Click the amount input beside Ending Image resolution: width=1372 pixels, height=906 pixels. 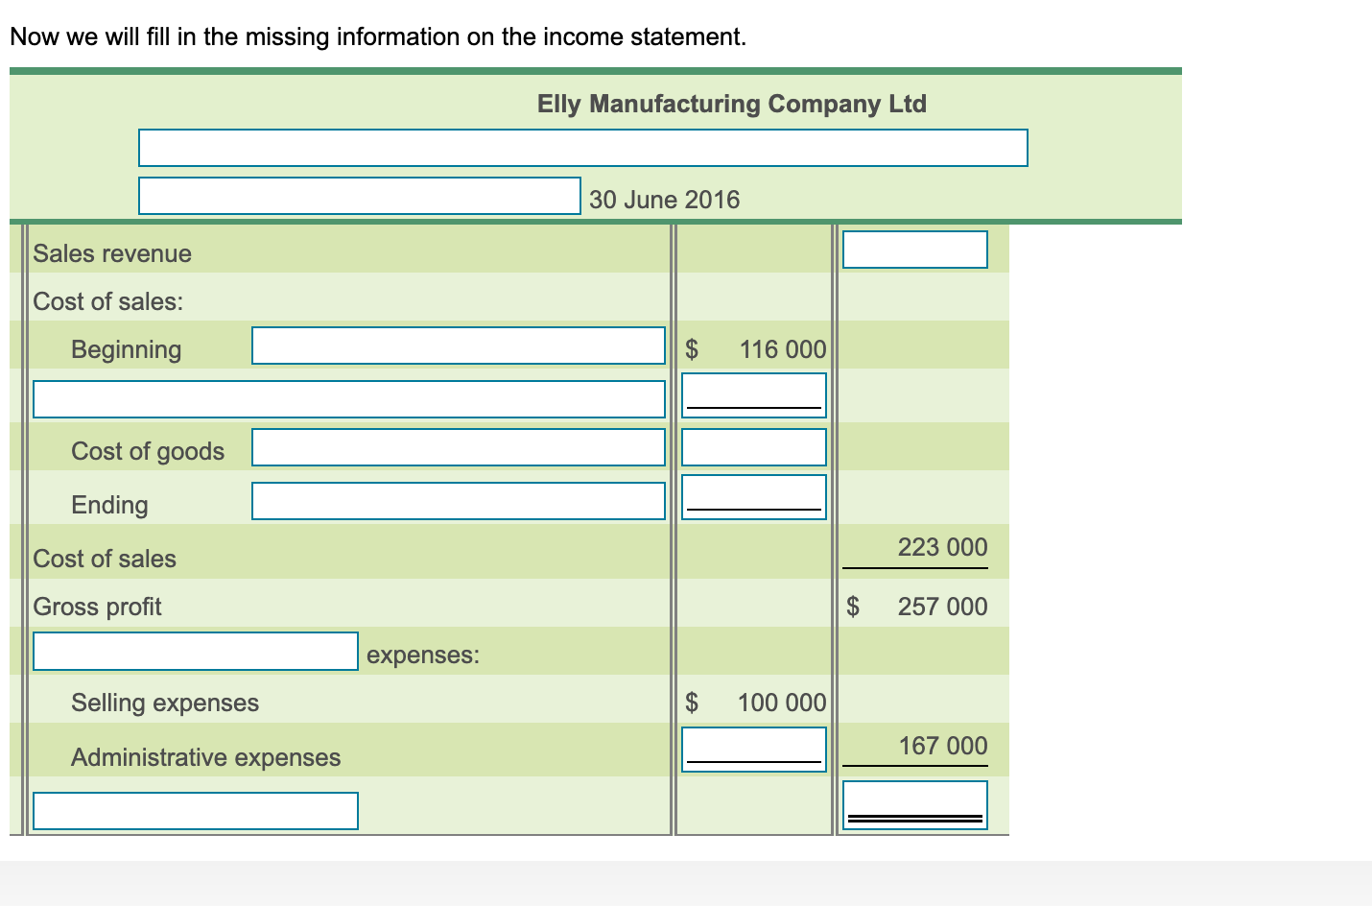[x=753, y=494]
